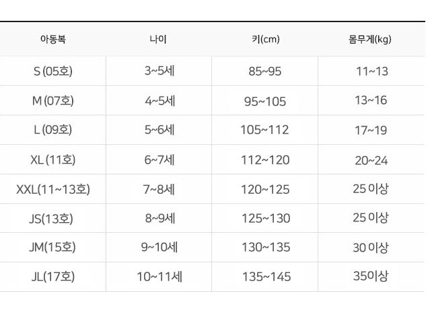Screen dimensions: 430x316
Task: Click the 키(cm) column header
Action: coord(266,39)
